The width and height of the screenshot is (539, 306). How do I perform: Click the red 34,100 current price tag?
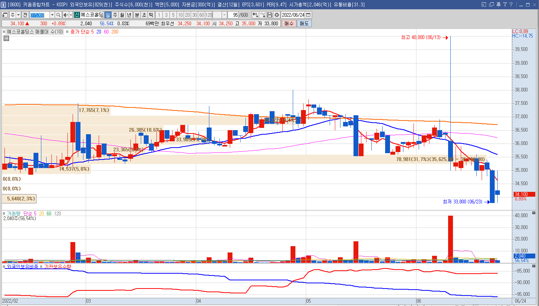pos(524,194)
